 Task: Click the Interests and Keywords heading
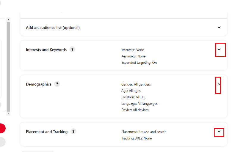(46, 50)
